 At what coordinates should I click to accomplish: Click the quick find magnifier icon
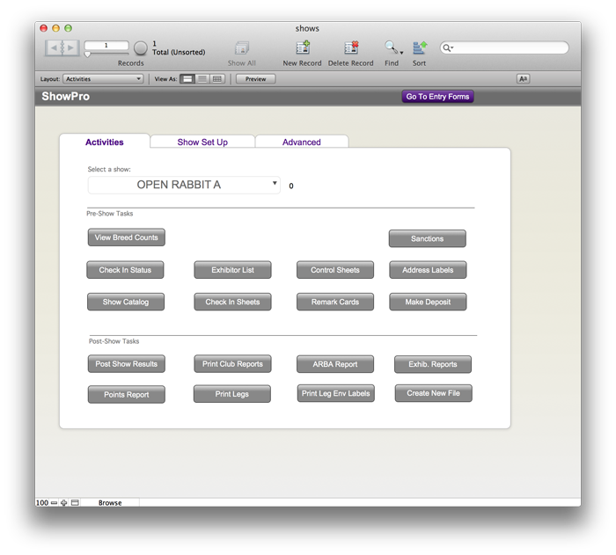click(447, 47)
